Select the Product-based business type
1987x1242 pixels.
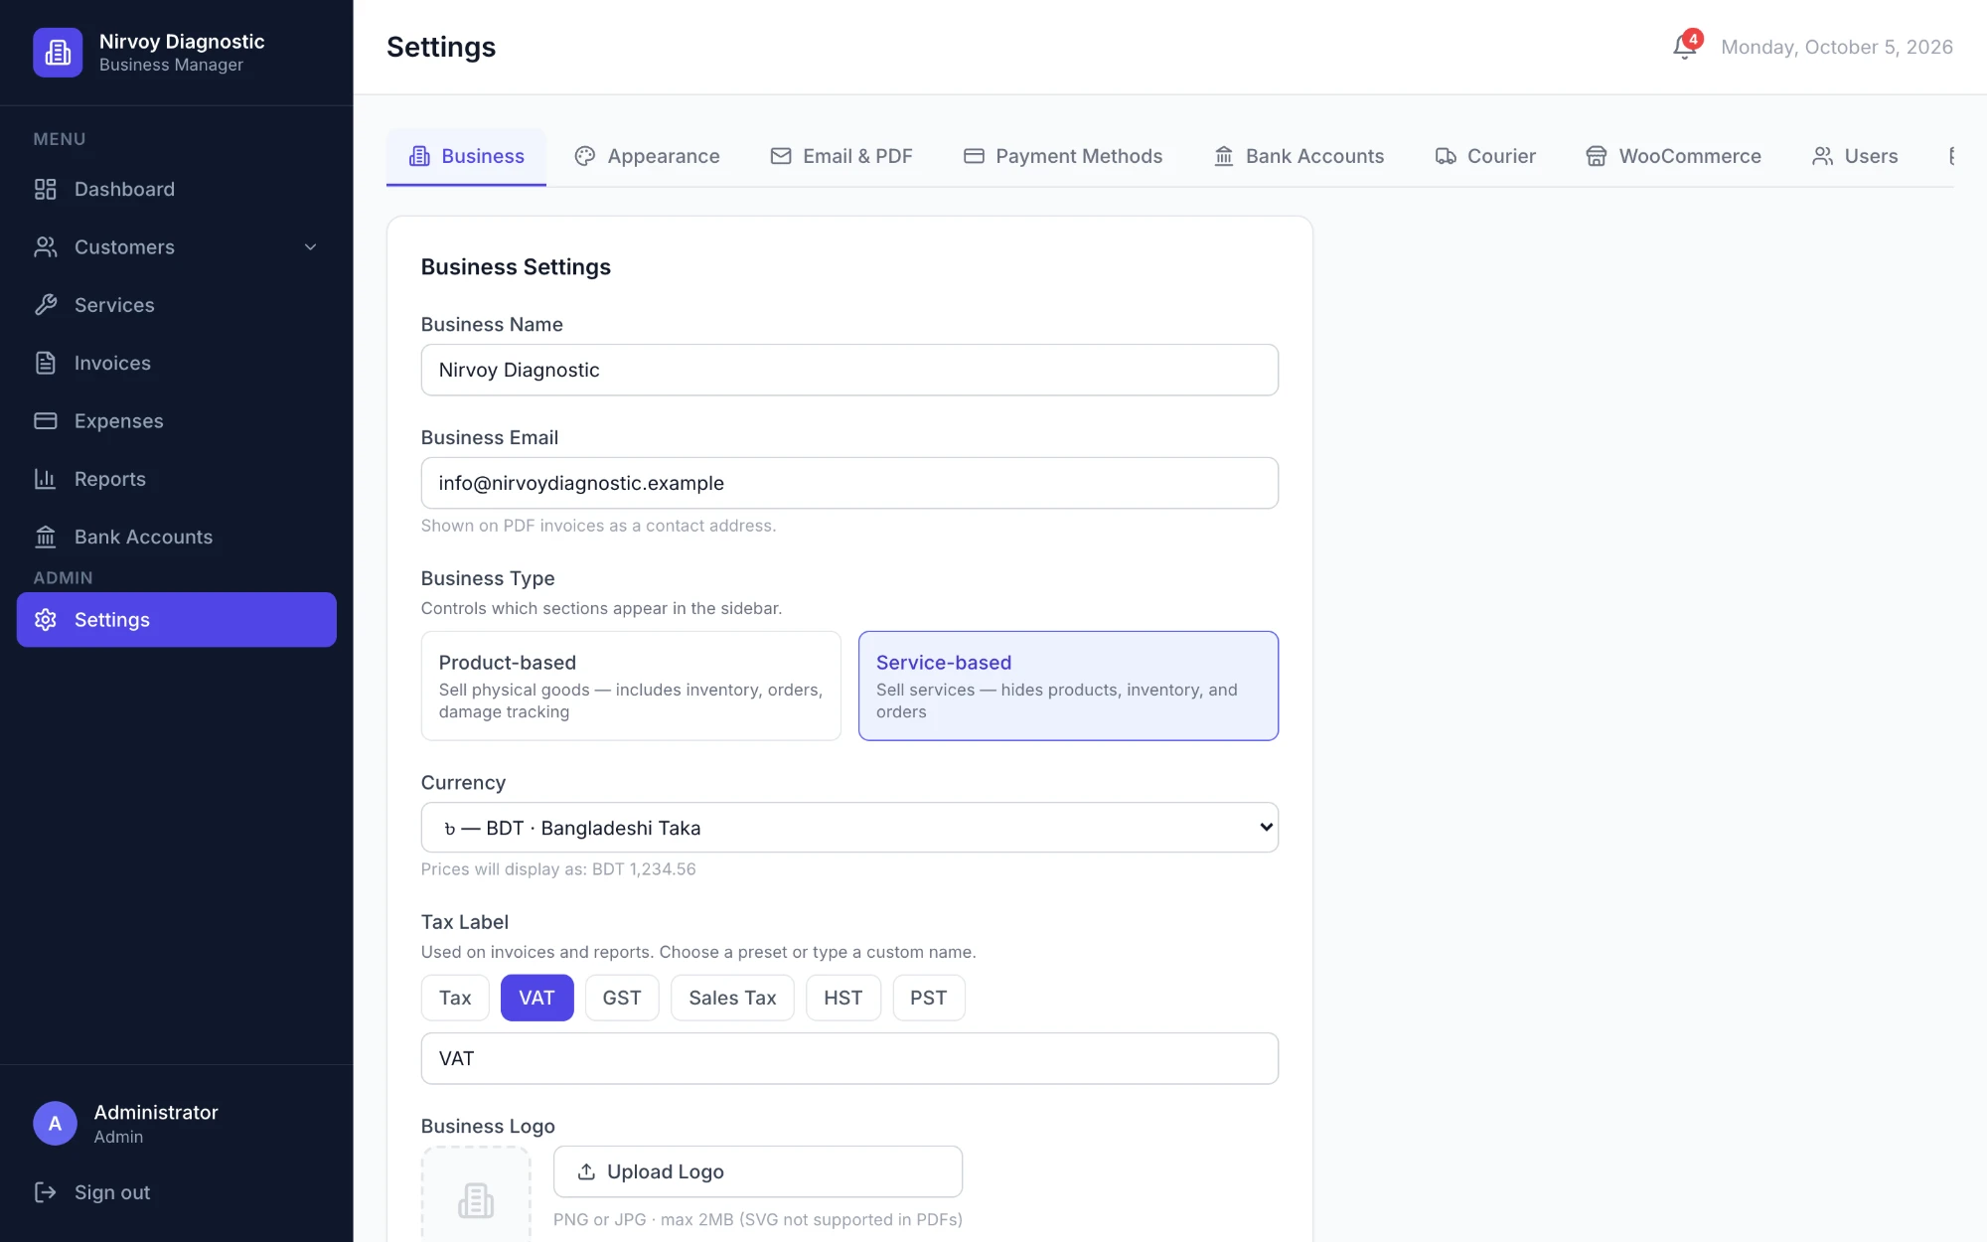click(631, 686)
